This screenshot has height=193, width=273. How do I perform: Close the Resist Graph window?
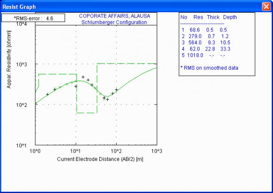tap(266, 7)
